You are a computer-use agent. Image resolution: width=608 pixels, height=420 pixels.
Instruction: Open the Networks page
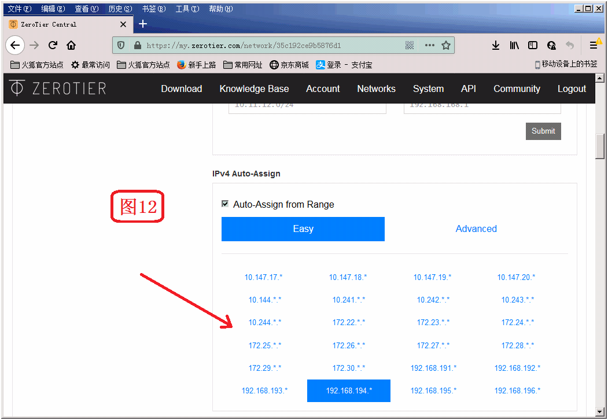pyautogui.click(x=376, y=89)
